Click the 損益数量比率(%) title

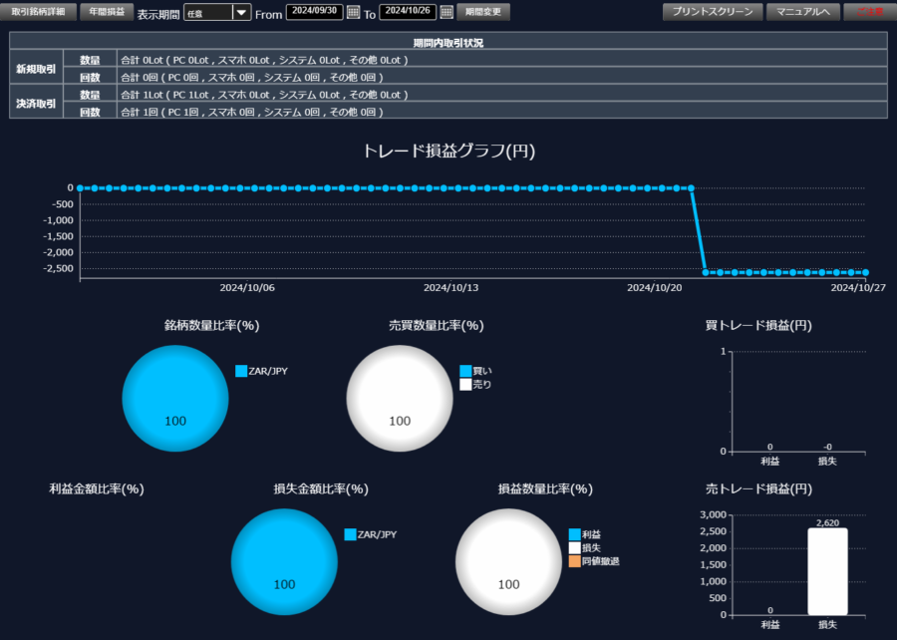tap(545, 489)
